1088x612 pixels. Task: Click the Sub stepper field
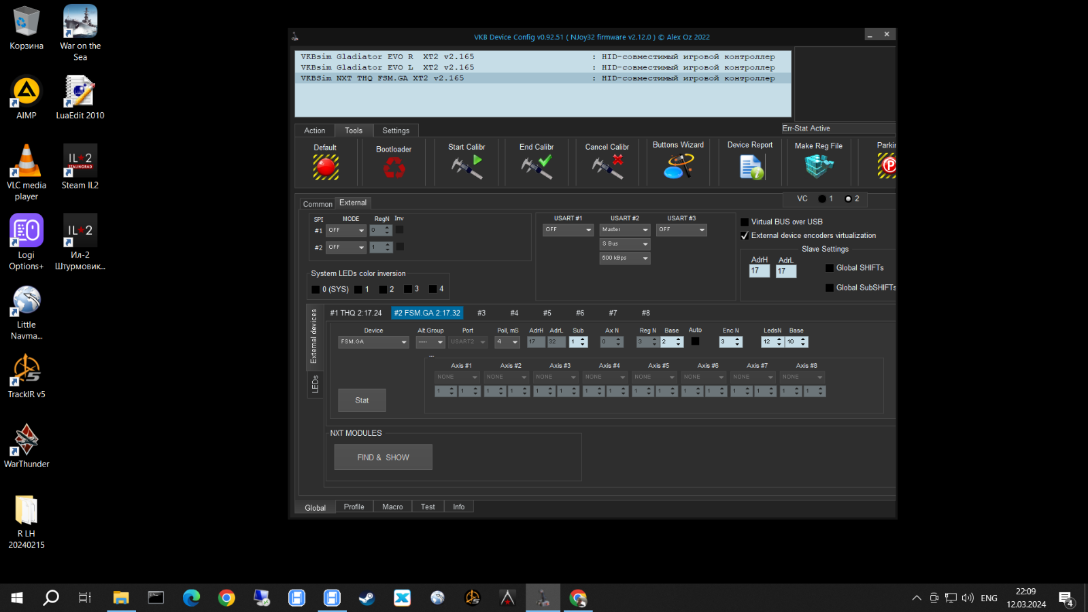[x=578, y=342]
